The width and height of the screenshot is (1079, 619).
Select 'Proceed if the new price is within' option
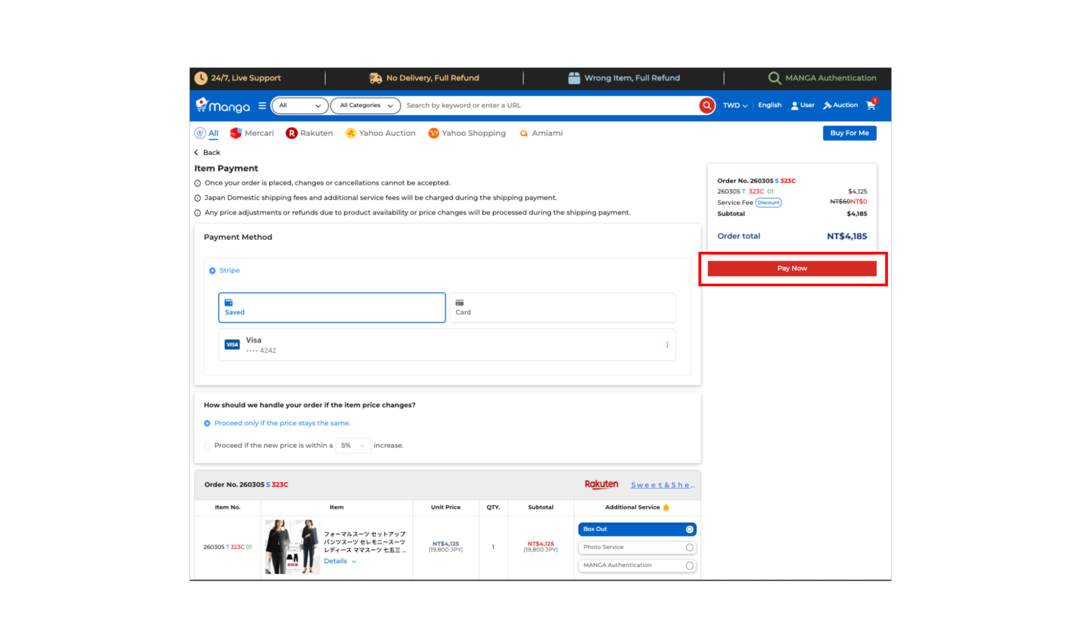(x=207, y=446)
